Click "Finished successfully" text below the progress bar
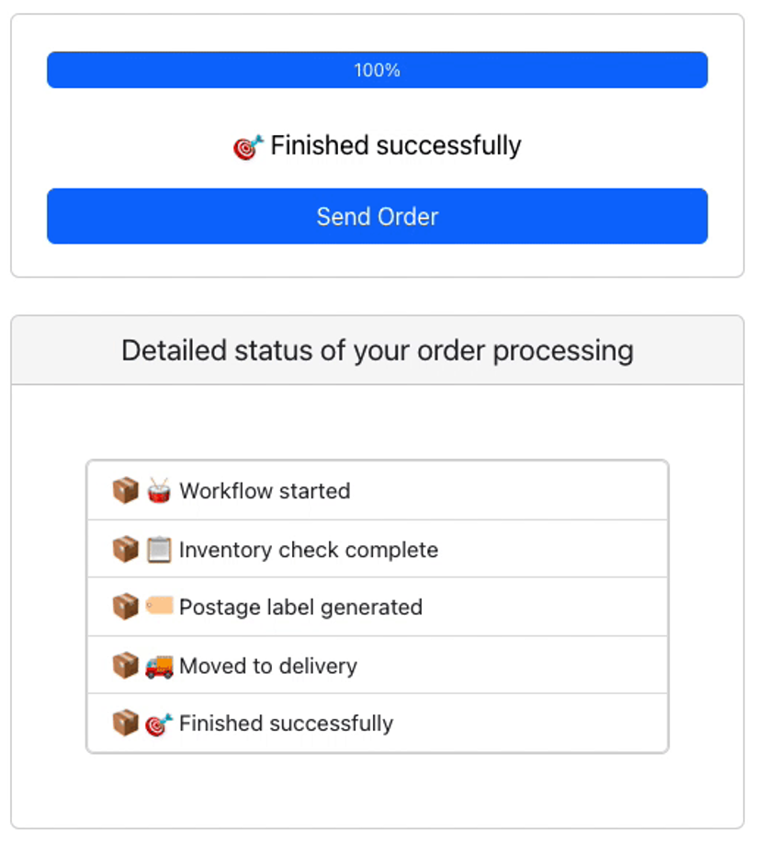Screen dimensions: 757x844 pos(395,145)
